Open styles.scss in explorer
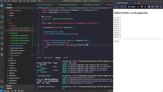This screenshot has height=92, width=163. 13,68
